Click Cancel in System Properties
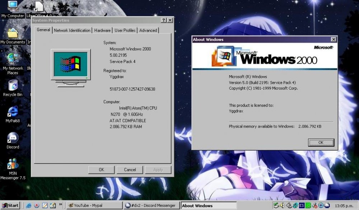 [x=130, y=170]
